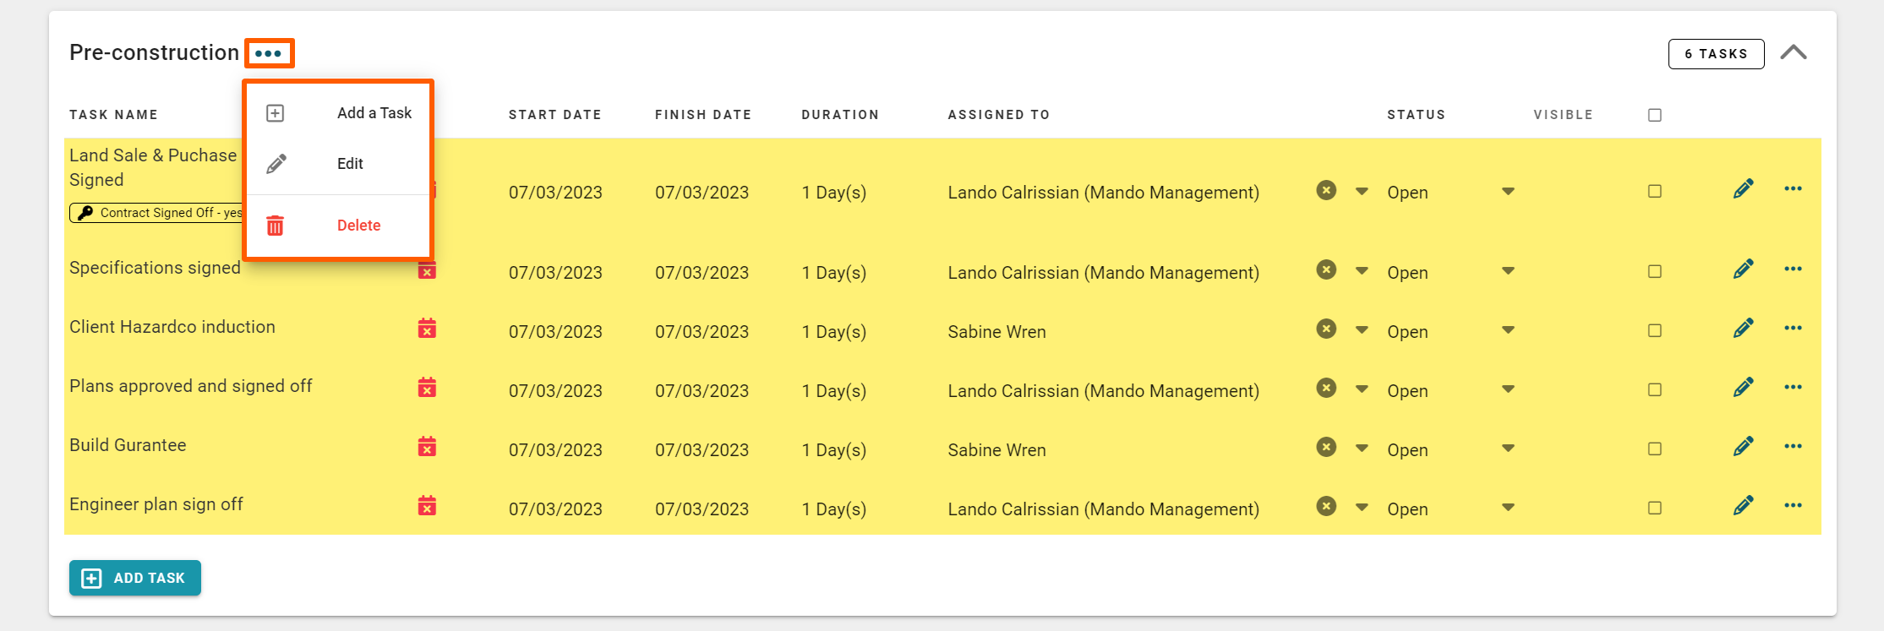Click pencil edit icon for Specifications signed
This screenshot has height=631, width=1884.
(x=1743, y=269)
